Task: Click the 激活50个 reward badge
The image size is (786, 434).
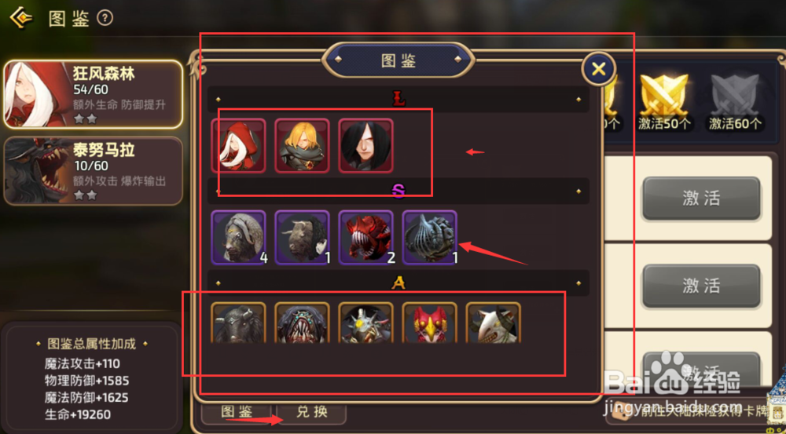Action: [x=664, y=101]
